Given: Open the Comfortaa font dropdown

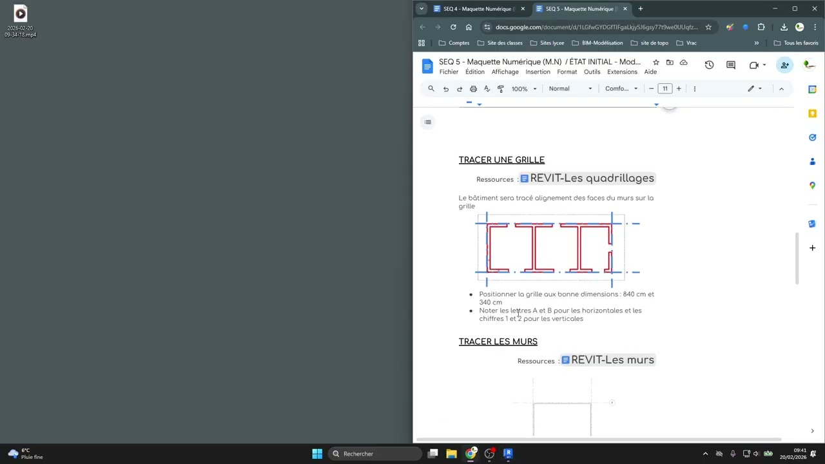Looking at the screenshot, I should click(621, 89).
